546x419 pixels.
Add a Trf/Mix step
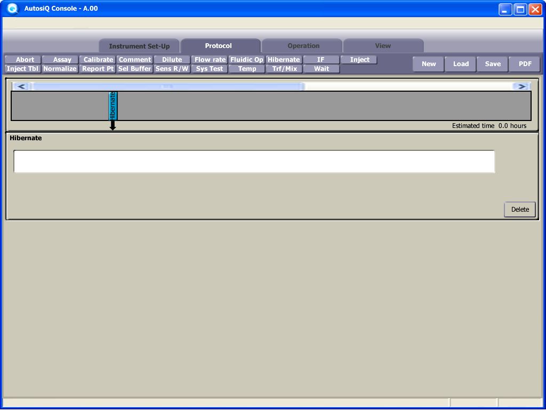click(x=284, y=69)
